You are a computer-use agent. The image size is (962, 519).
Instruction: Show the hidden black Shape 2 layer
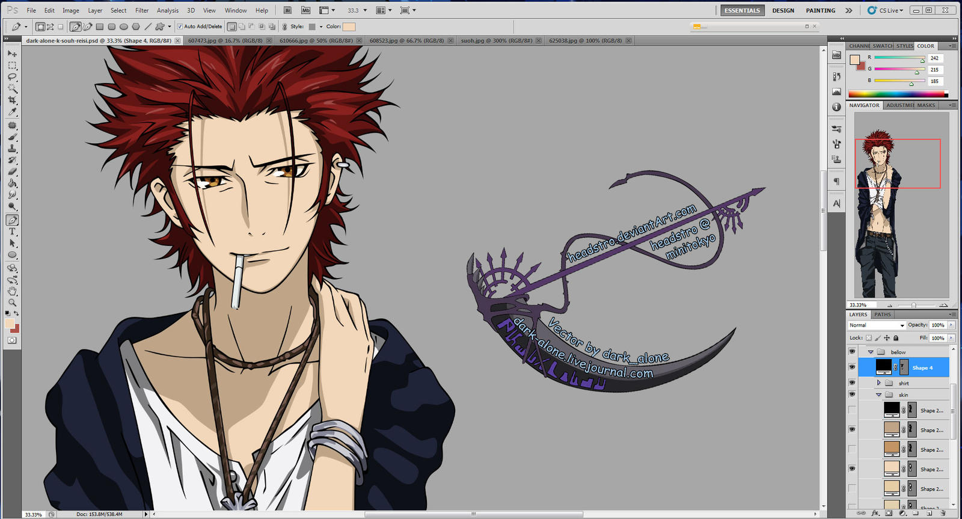coord(852,410)
